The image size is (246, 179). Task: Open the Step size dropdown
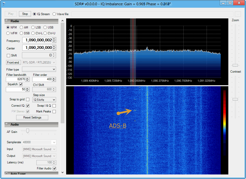pos(44,100)
